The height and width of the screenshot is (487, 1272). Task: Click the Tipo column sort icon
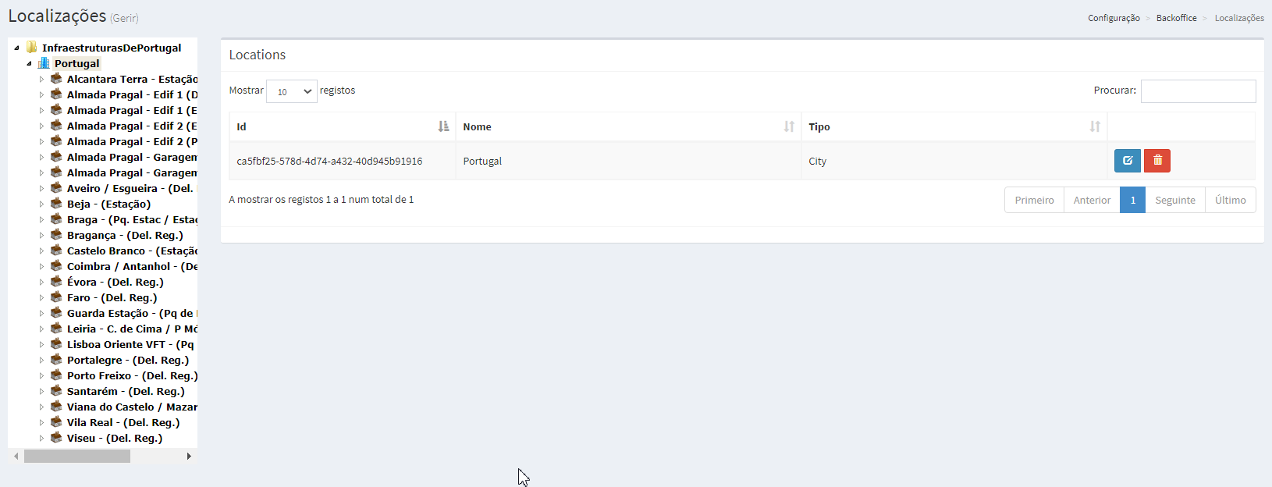(1095, 126)
